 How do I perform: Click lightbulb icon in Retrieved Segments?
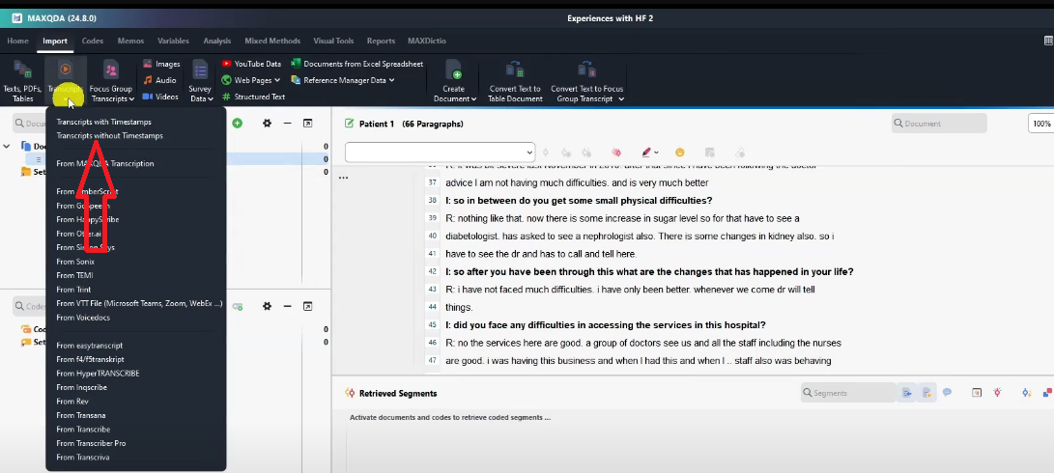pos(998,393)
